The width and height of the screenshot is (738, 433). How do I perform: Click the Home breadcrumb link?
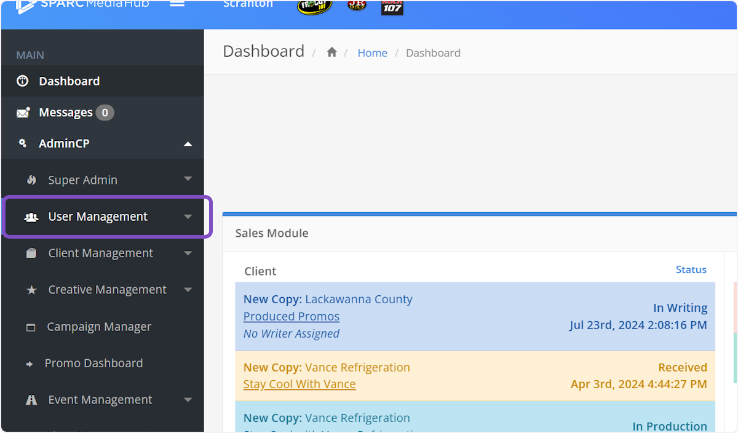pos(372,53)
